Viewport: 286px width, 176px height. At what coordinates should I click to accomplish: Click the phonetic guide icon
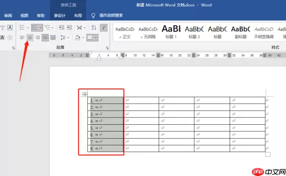[3, 28]
